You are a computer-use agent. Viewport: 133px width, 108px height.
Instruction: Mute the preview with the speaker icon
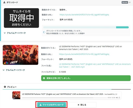[117, 98]
